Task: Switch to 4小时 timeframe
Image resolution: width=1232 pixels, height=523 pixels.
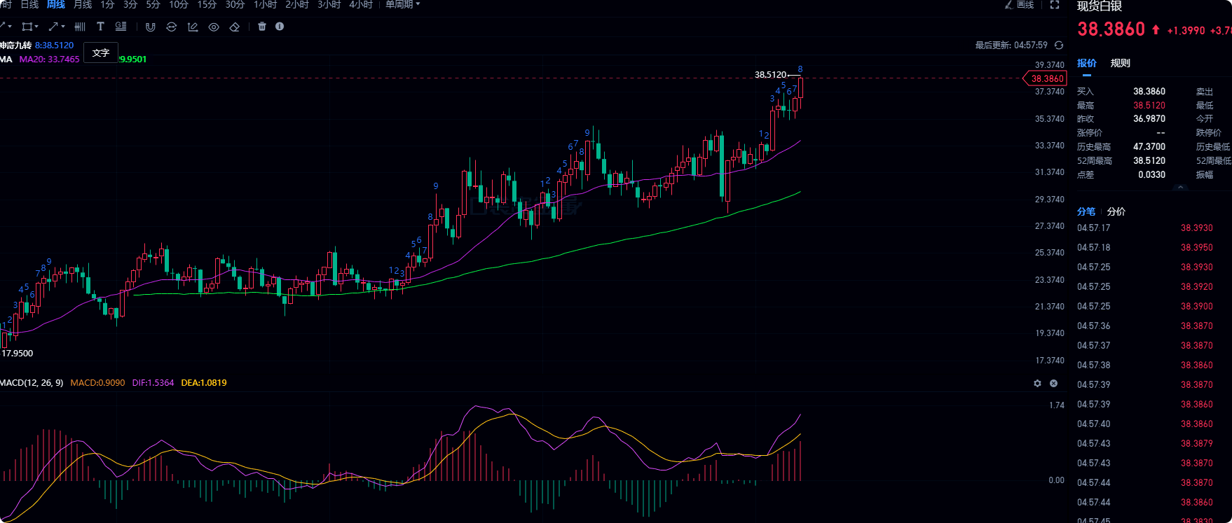Action: 361,4
